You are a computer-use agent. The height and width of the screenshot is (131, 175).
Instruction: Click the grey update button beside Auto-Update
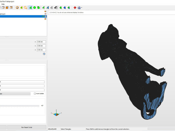tap(15, 94)
